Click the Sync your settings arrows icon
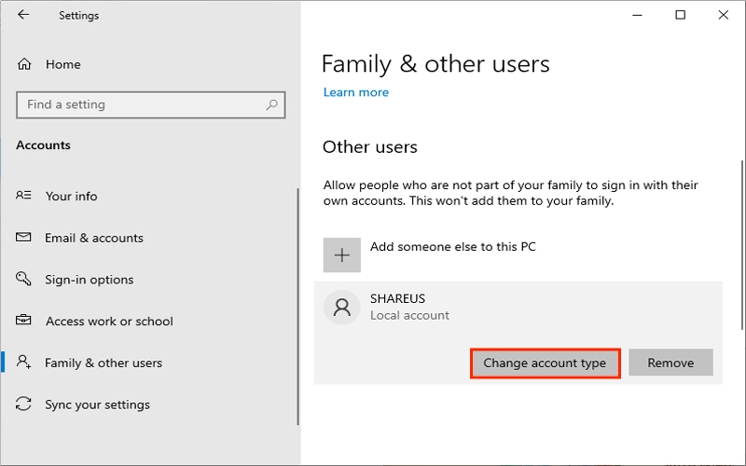Viewport: 746px width, 466px height. click(23, 404)
